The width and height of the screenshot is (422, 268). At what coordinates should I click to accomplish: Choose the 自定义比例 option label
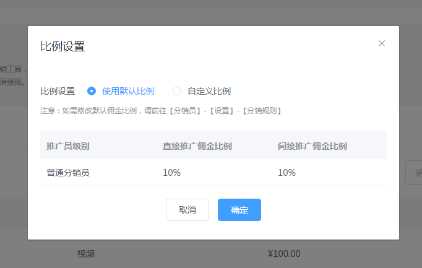tap(209, 91)
